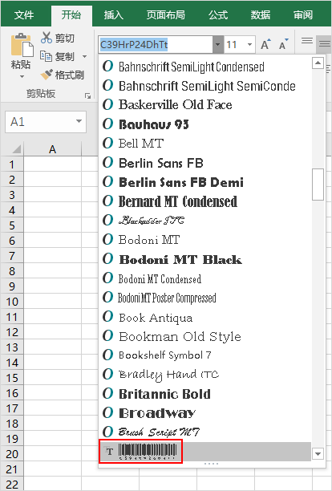The height and width of the screenshot is (491, 332).
Task: Click the font name box C39HrP24DhTt
Action: (x=156, y=45)
